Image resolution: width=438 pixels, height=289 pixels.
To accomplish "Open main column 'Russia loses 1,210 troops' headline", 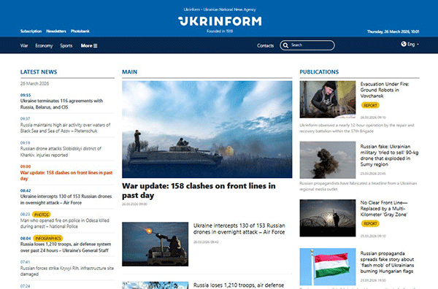I will tap(239, 285).
